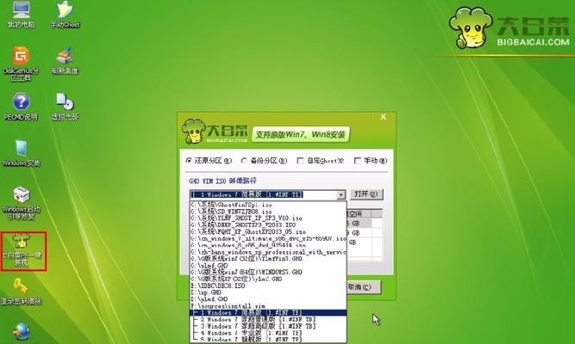Click the 大白菜 logo in the dialog header
Viewport: 575px width, 344px height.
215,131
